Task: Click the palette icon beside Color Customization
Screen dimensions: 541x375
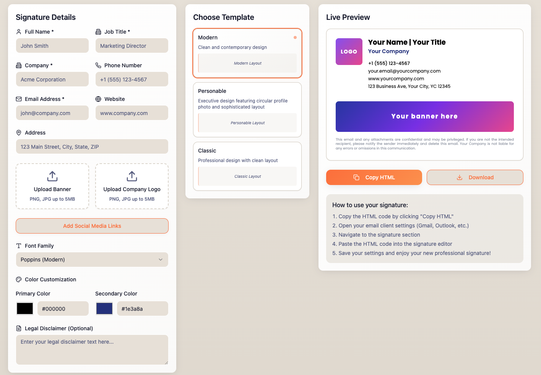Action: (x=19, y=279)
